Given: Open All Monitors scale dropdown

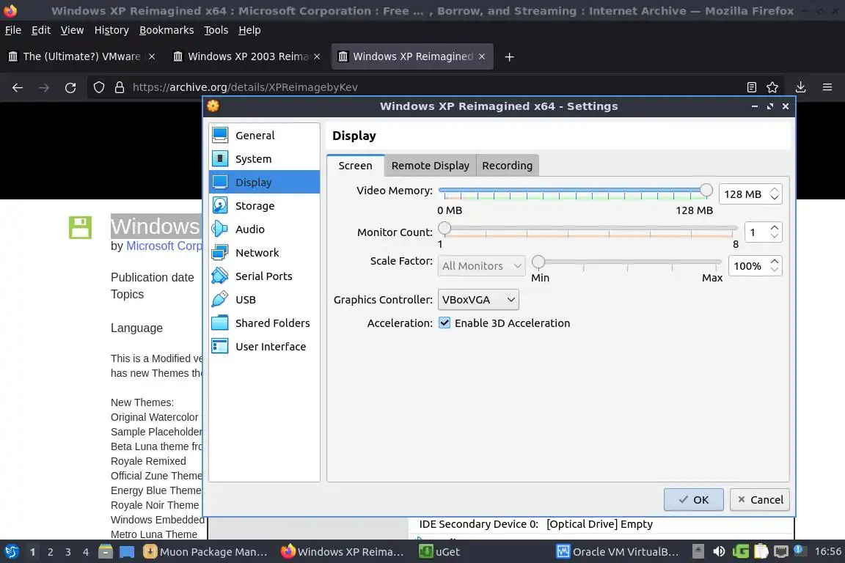Looking at the screenshot, I should [481, 265].
